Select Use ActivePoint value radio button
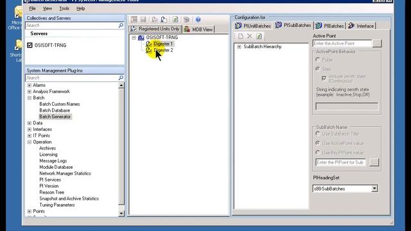 pos(318,143)
